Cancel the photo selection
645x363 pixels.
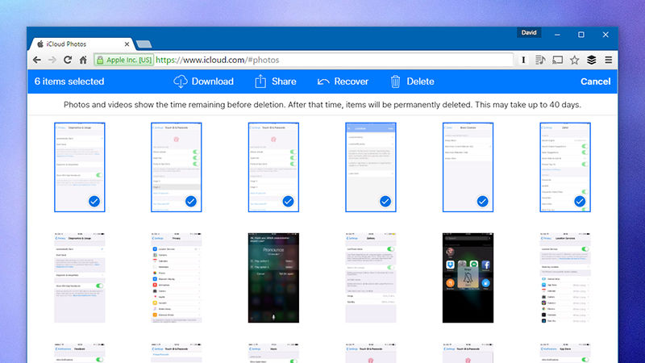(x=595, y=81)
